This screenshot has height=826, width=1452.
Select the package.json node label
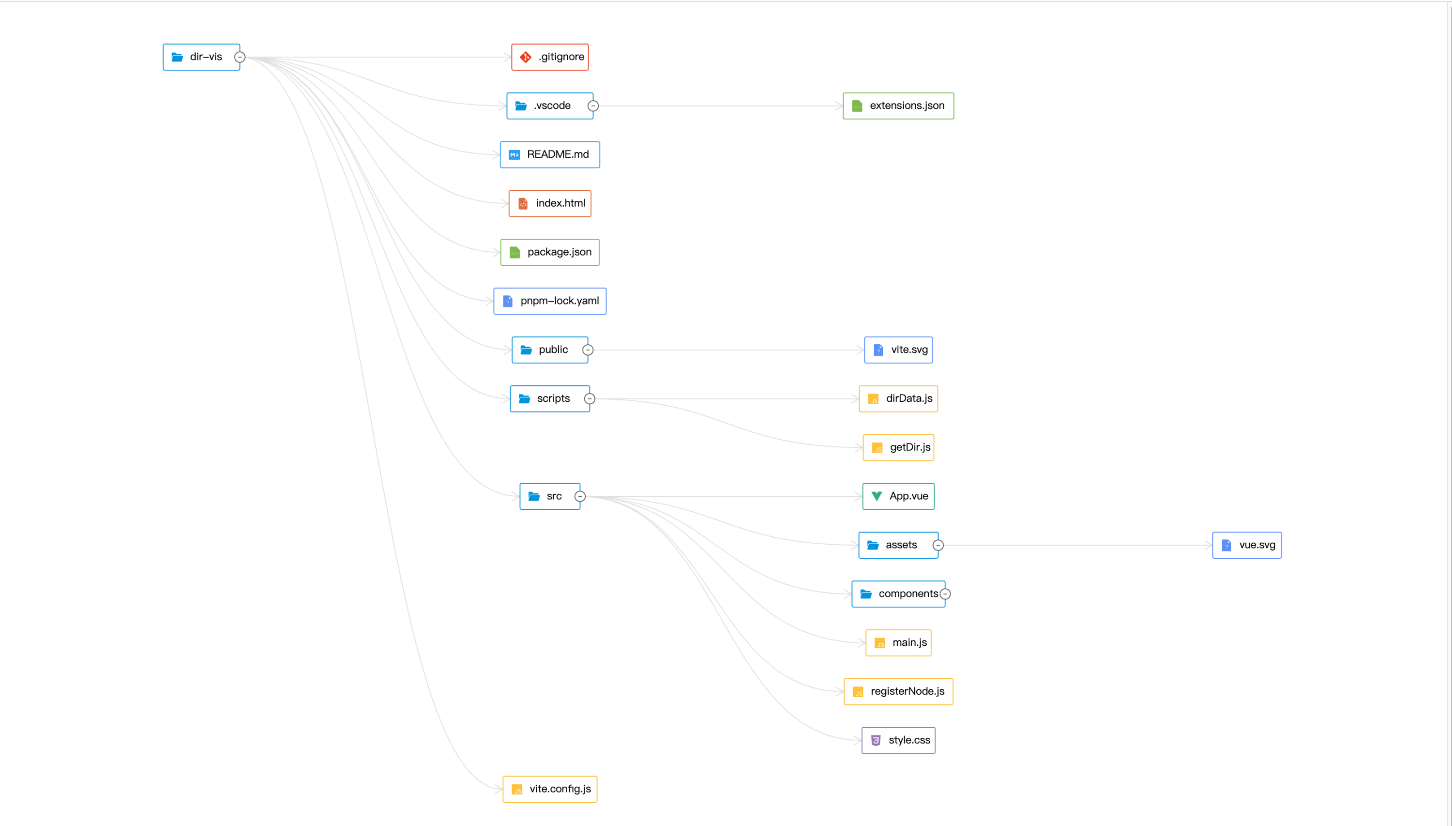coord(560,252)
